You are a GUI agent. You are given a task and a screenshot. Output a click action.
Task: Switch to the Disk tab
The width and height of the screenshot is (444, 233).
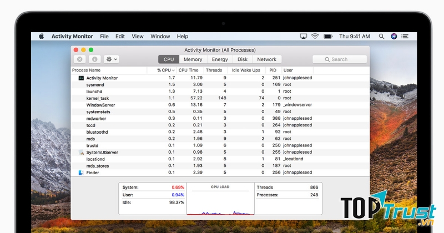[x=243, y=59]
